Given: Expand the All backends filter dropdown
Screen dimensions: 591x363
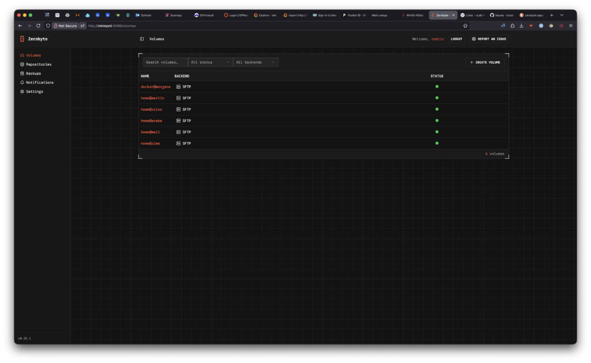Looking at the screenshot, I should coord(256,62).
